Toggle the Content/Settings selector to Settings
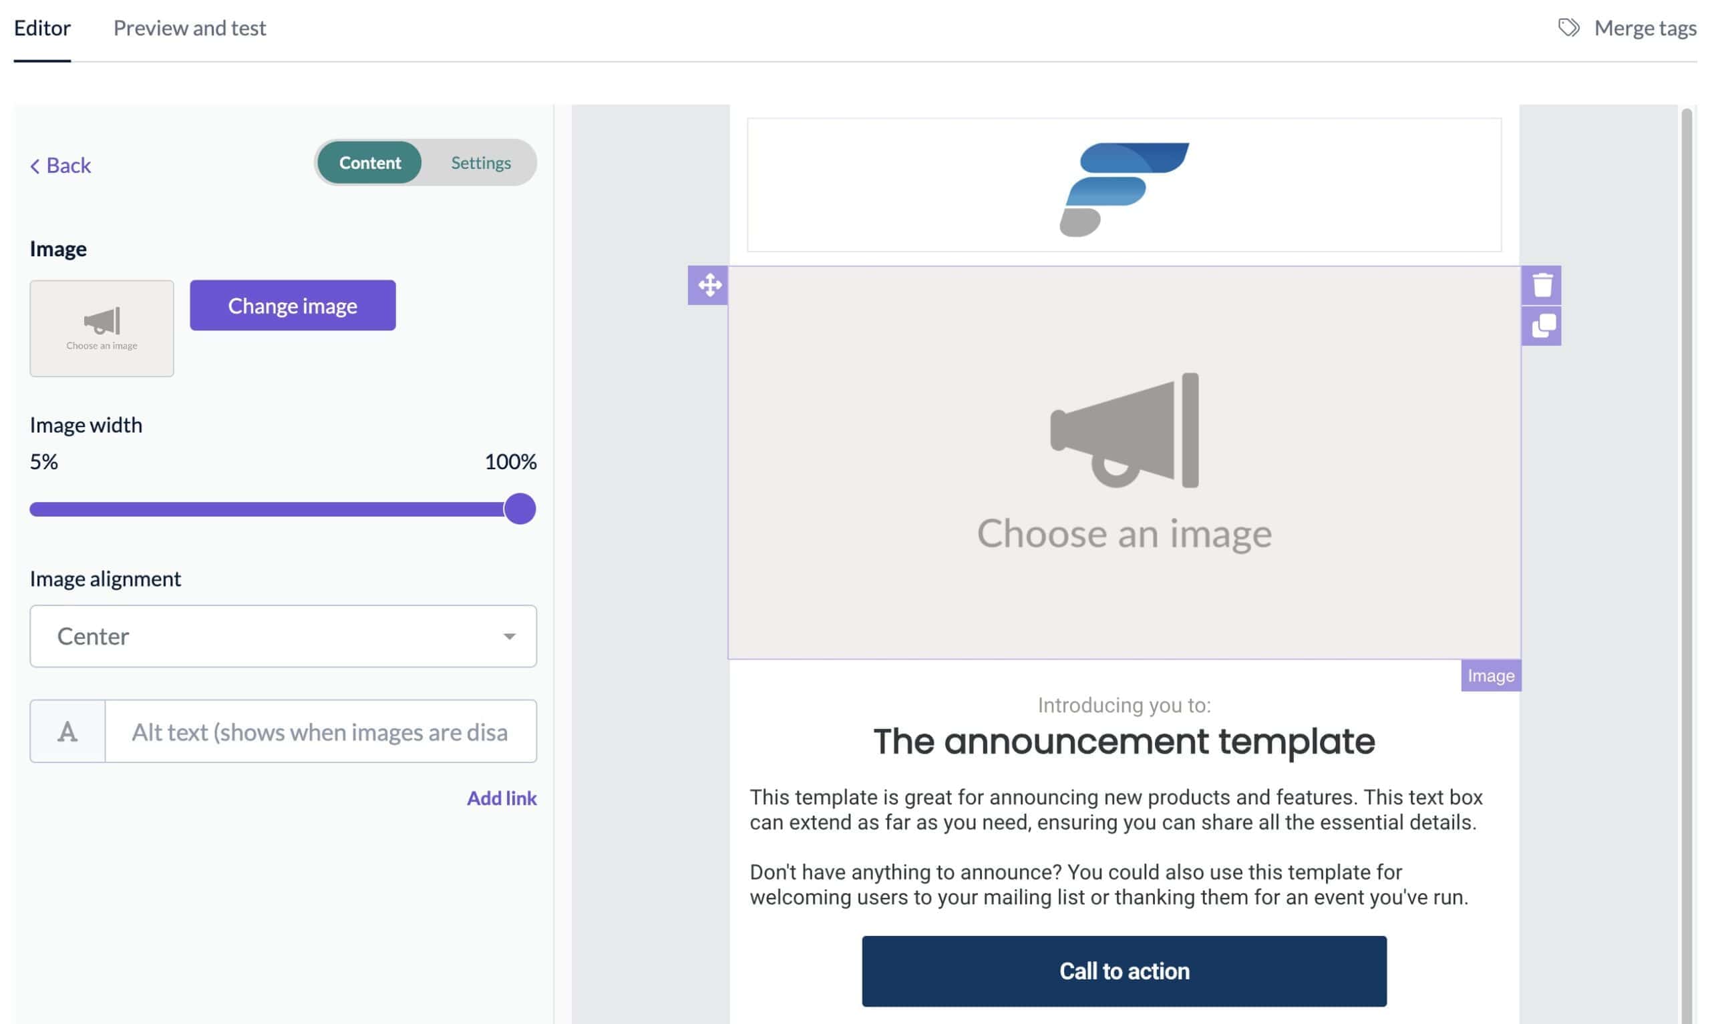This screenshot has height=1024, width=1710. tap(480, 161)
